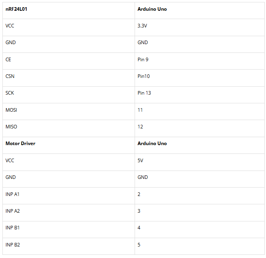Select the MISO row label
Screen dimensions: 266x258
click(x=11, y=126)
